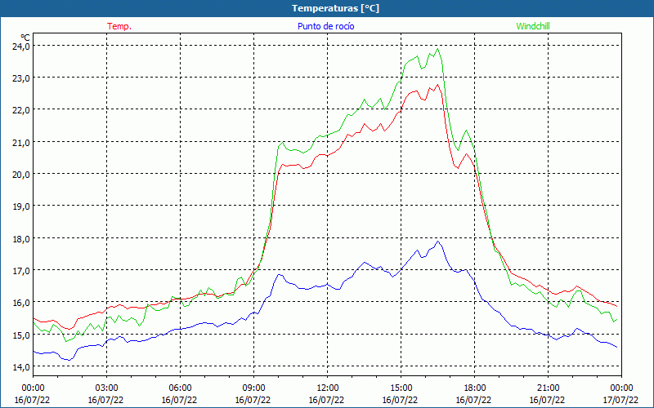Select the 24,0 y-axis label
Image resolution: width=654 pixels, height=408 pixels.
20,47
